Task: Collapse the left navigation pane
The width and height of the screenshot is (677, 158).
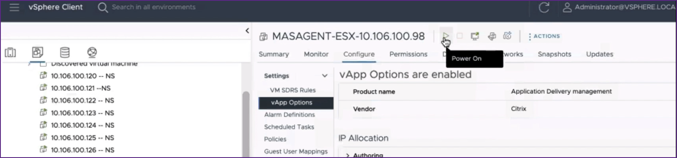Action: pos(247,30)
